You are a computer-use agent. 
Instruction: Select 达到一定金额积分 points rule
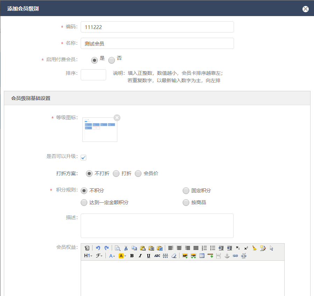tap(84, 203)
